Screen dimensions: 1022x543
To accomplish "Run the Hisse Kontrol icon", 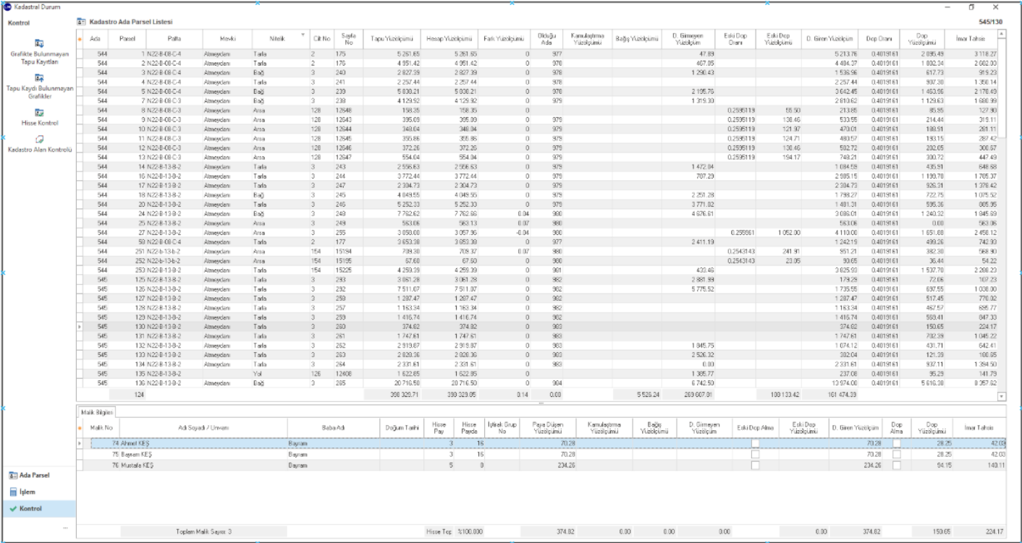I will tap(39, 113).
